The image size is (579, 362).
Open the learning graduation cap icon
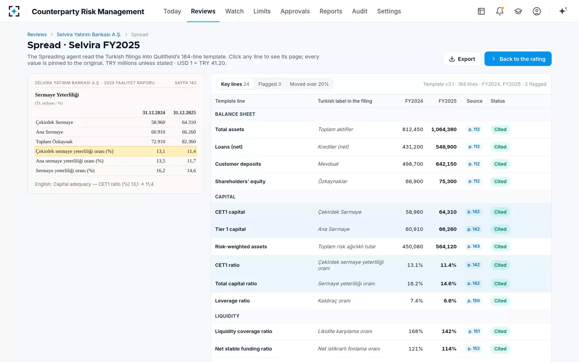pyautogui.click(x=518, y=11)
